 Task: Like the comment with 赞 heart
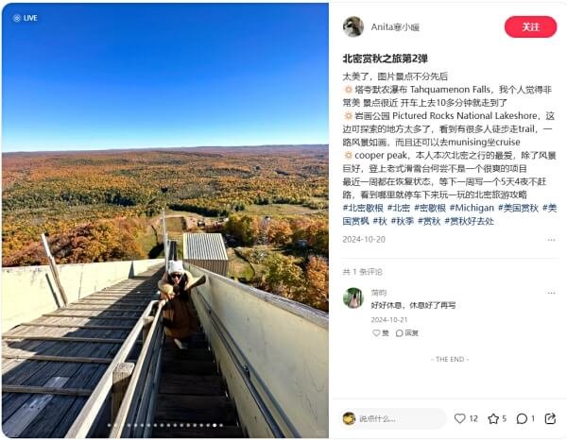coord(381,333)
